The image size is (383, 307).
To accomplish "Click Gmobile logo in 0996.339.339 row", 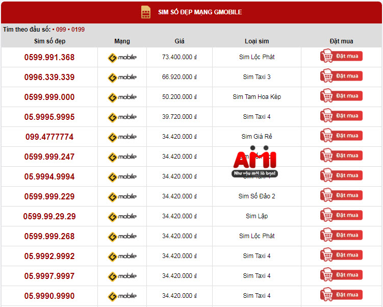I will tap(122, 78).
